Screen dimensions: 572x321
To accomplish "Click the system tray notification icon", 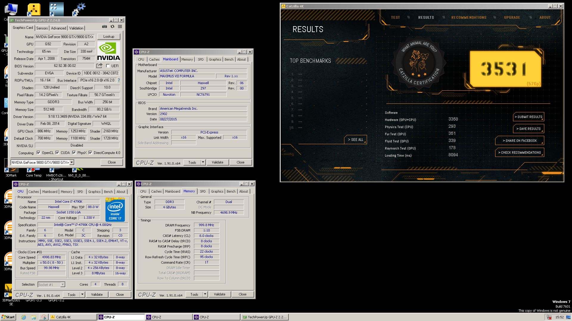I will (549, 317).
